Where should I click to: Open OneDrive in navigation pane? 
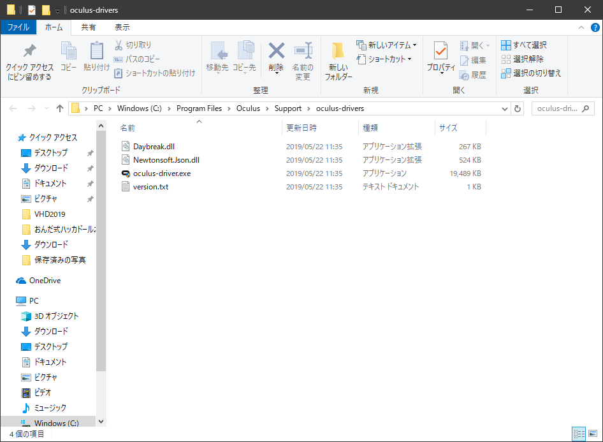(45, 281)
